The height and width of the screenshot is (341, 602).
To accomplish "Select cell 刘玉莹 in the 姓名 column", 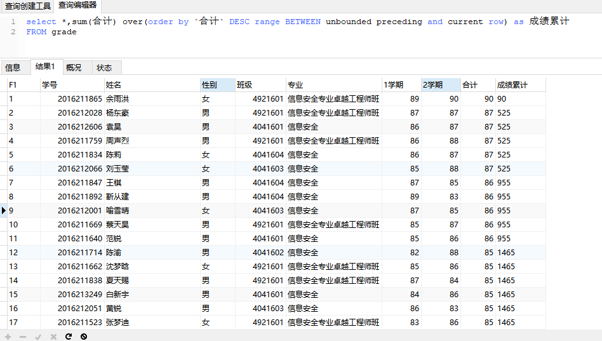I will (152, 168).
